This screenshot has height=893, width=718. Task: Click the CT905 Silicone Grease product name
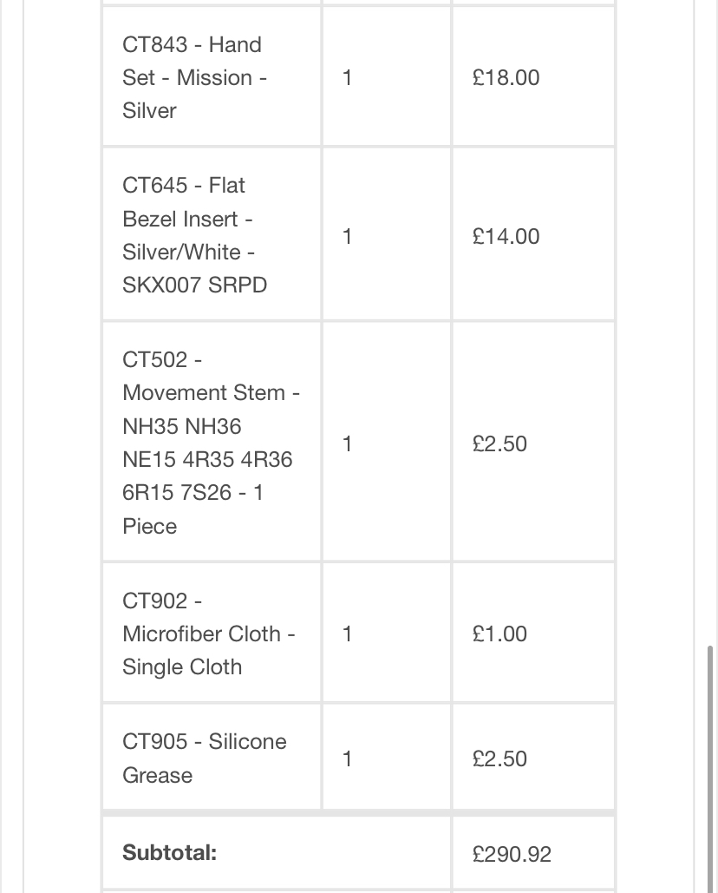point(205,758)
